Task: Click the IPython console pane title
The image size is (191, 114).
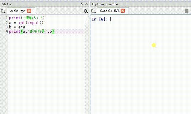Action: pyautogui.click(x=105, y=4)
